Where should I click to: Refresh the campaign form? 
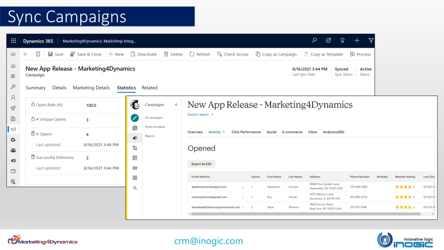pos(200,54)
